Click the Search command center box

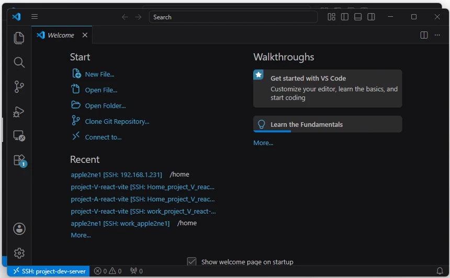click(233, 17)
